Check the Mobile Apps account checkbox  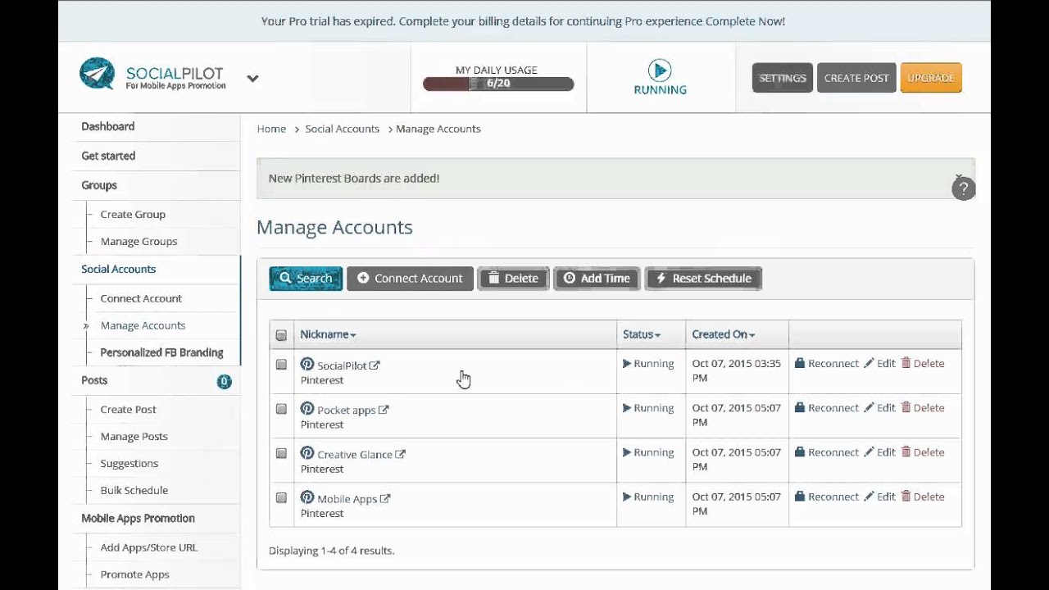coord(281,497)
